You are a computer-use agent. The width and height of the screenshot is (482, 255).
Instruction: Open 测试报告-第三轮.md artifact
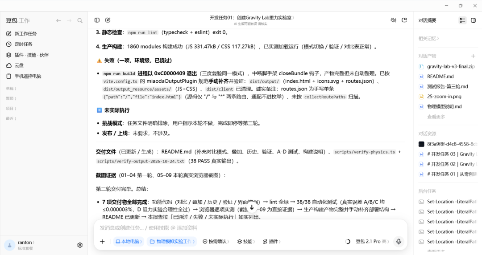[448, 87]
